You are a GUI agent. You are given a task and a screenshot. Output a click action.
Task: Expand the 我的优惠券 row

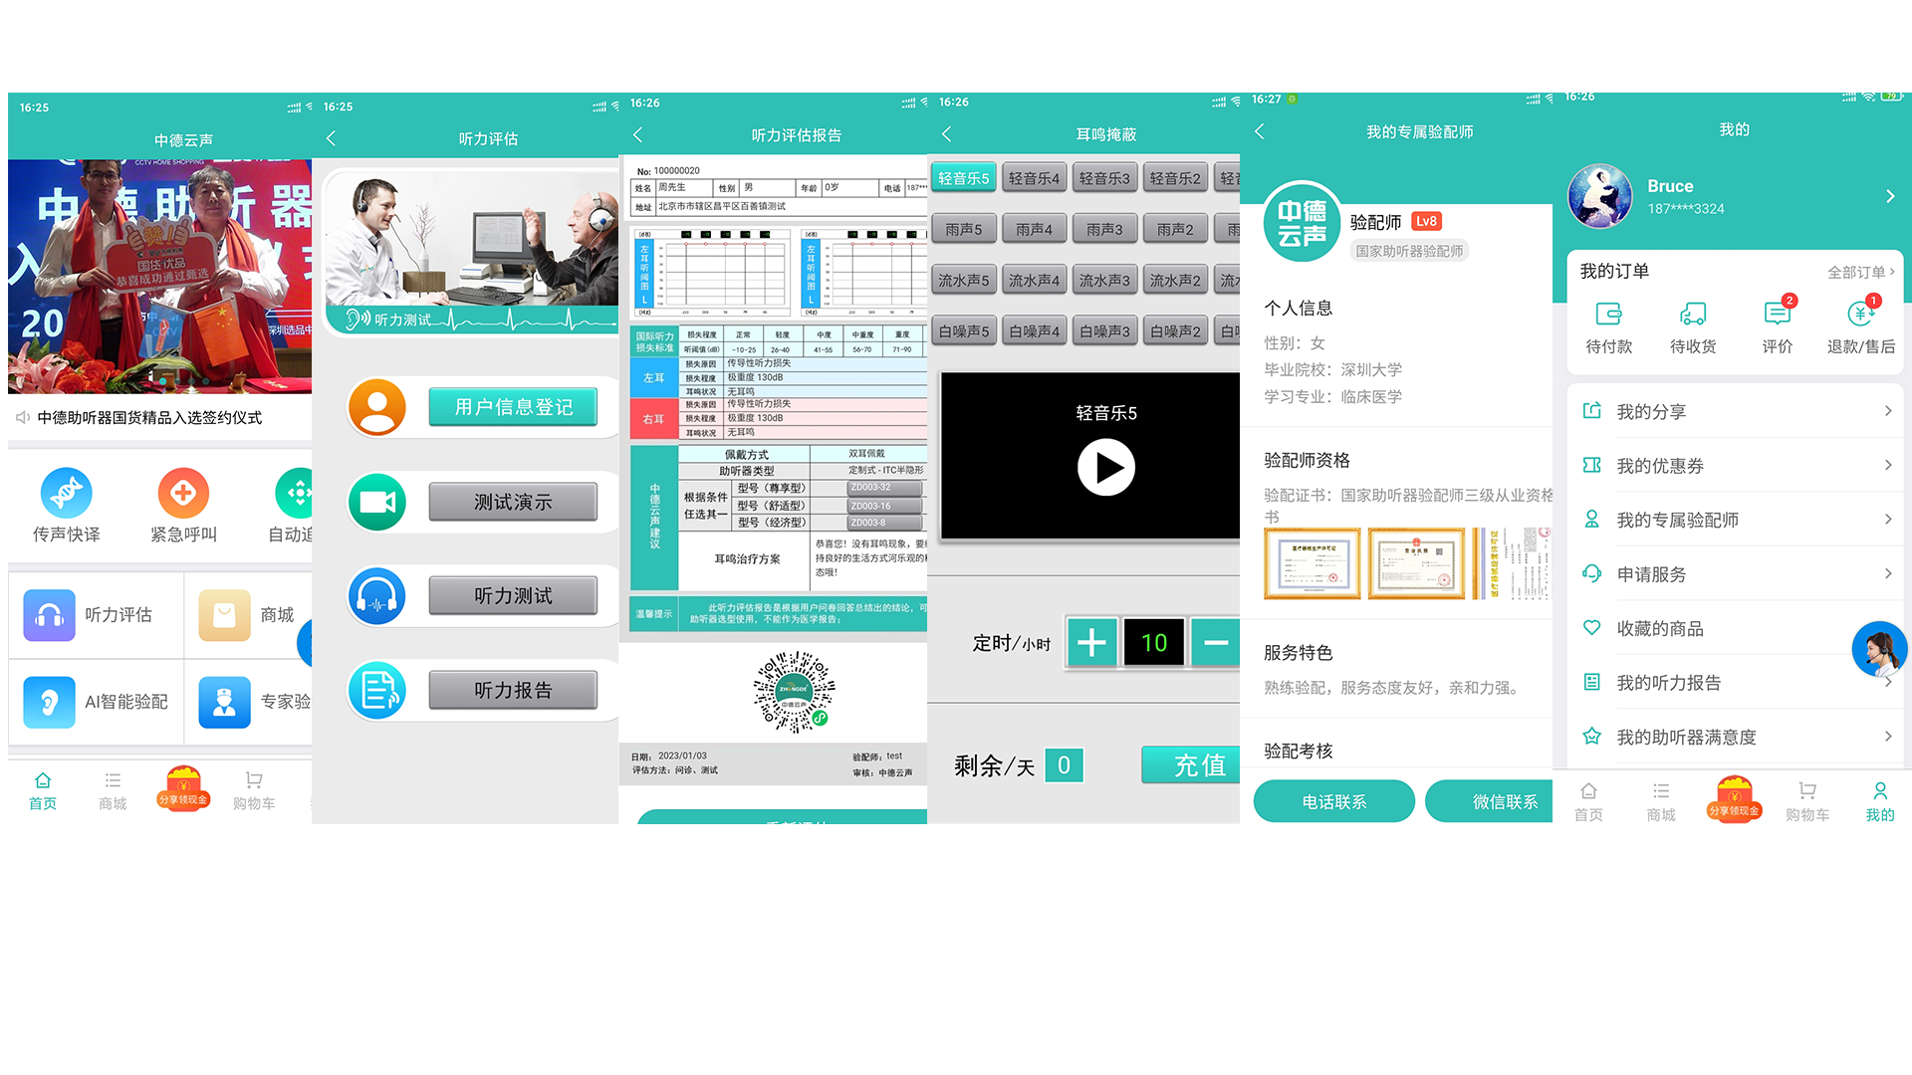pos(1737,466)
